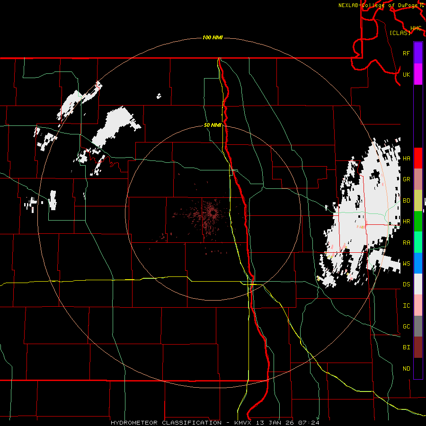Click the RA legend label
Viewport: 426px width, 426px height.
click(x=406, y=243)
